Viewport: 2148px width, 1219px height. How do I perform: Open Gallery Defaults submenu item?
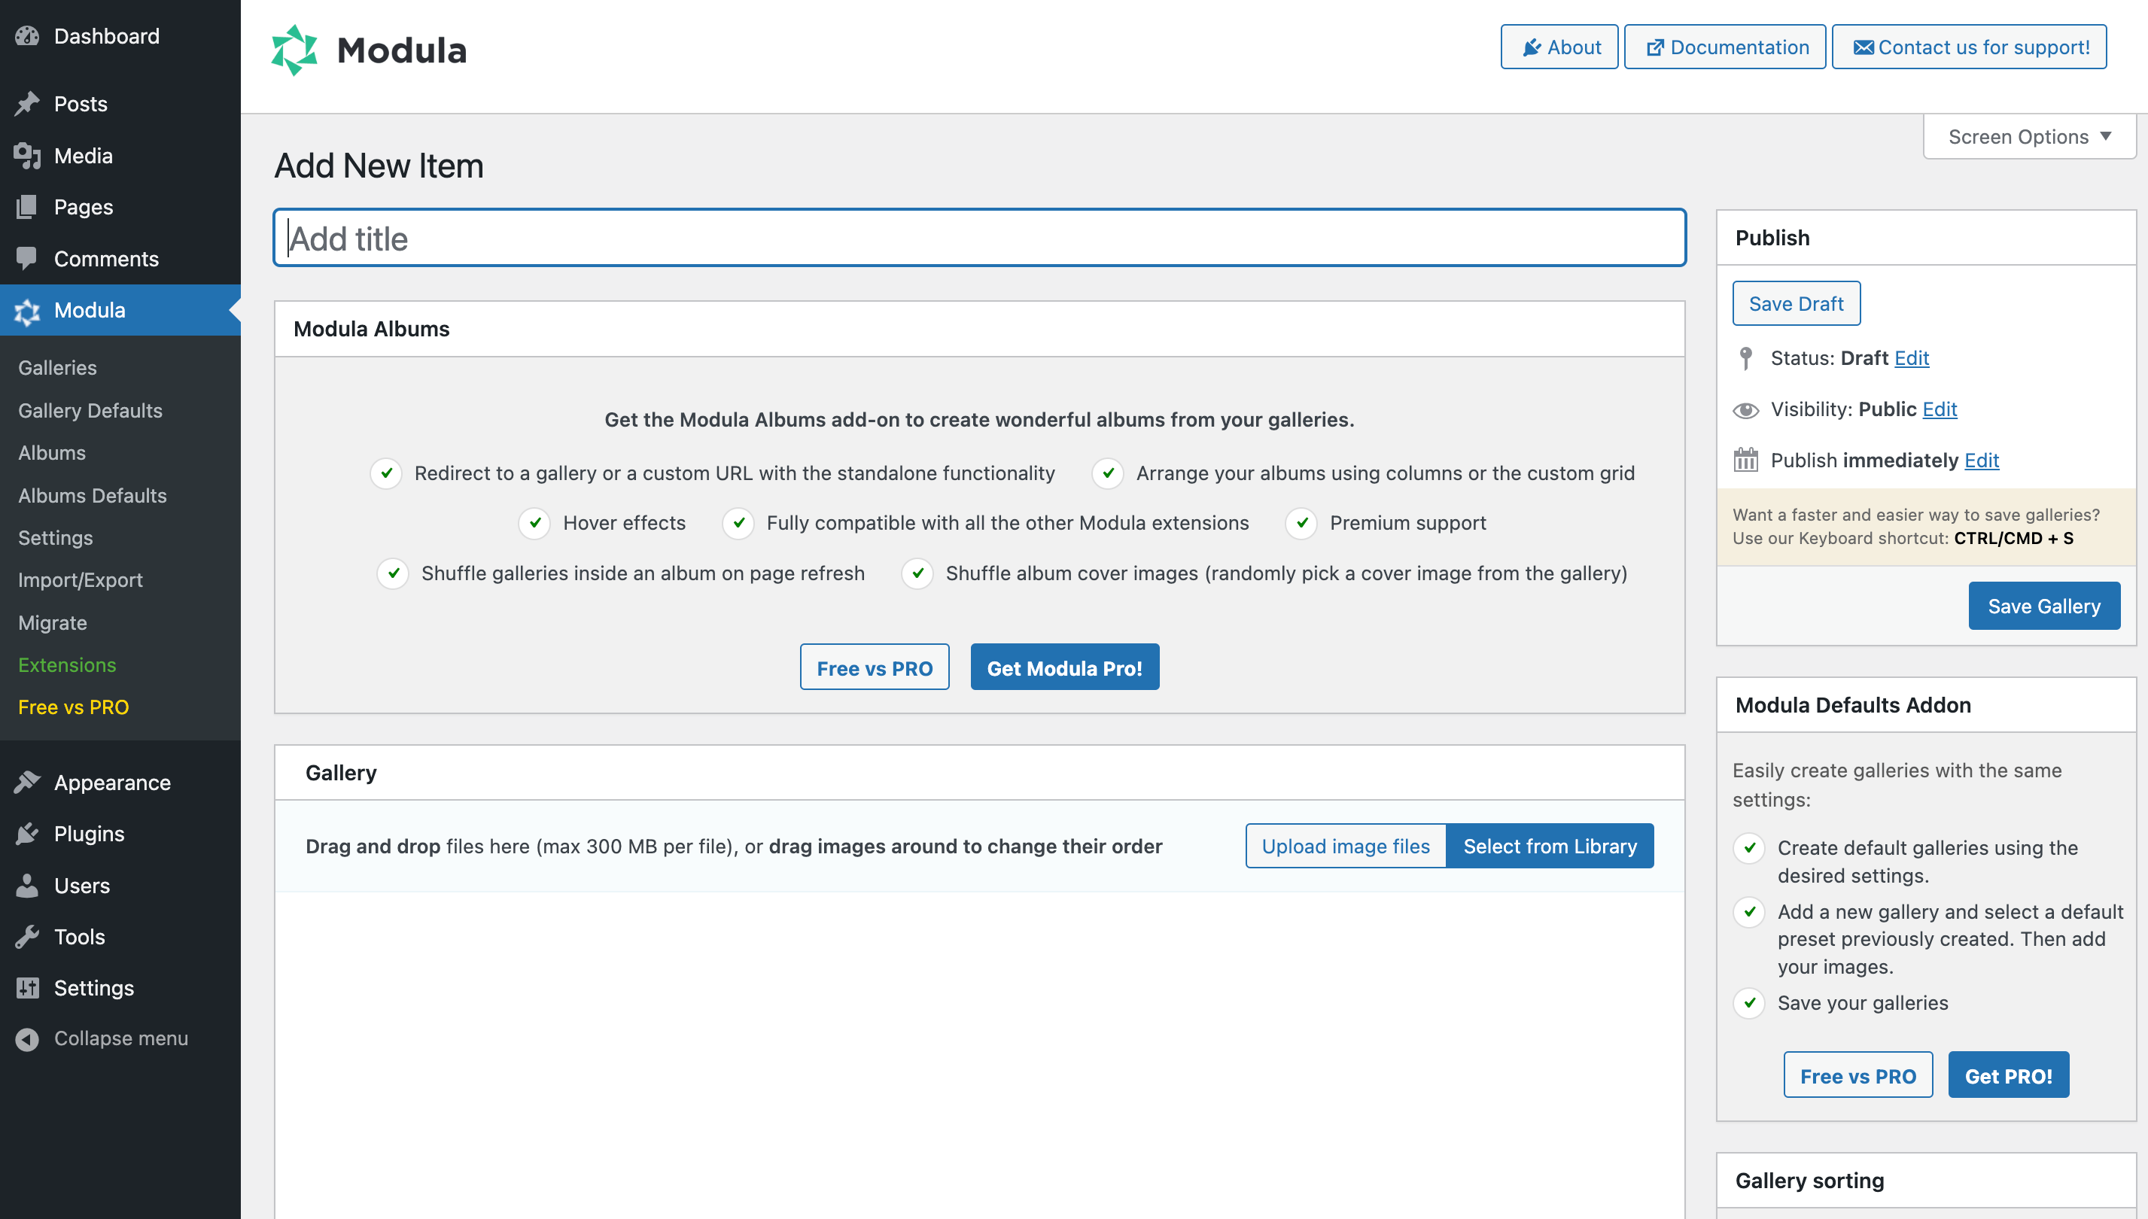coord(90,411)
